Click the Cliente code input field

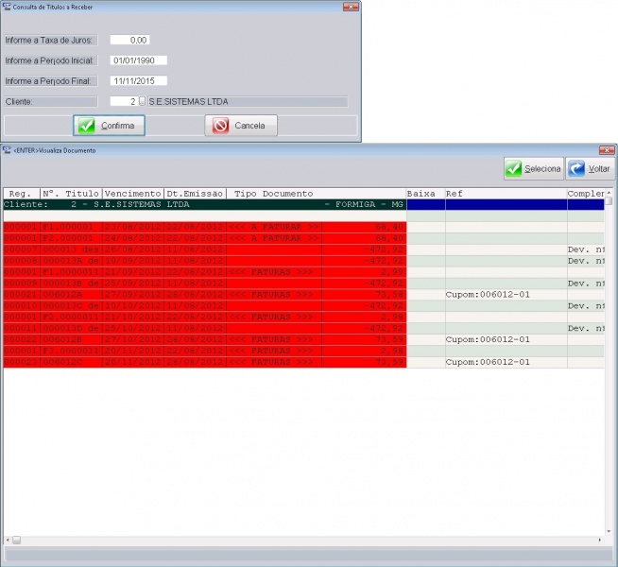click(x=123, y=101)
